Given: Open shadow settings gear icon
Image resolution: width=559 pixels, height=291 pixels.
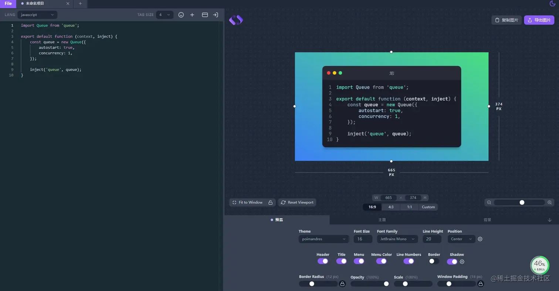Looking at the screenshot, I should (x=462, y=261).
